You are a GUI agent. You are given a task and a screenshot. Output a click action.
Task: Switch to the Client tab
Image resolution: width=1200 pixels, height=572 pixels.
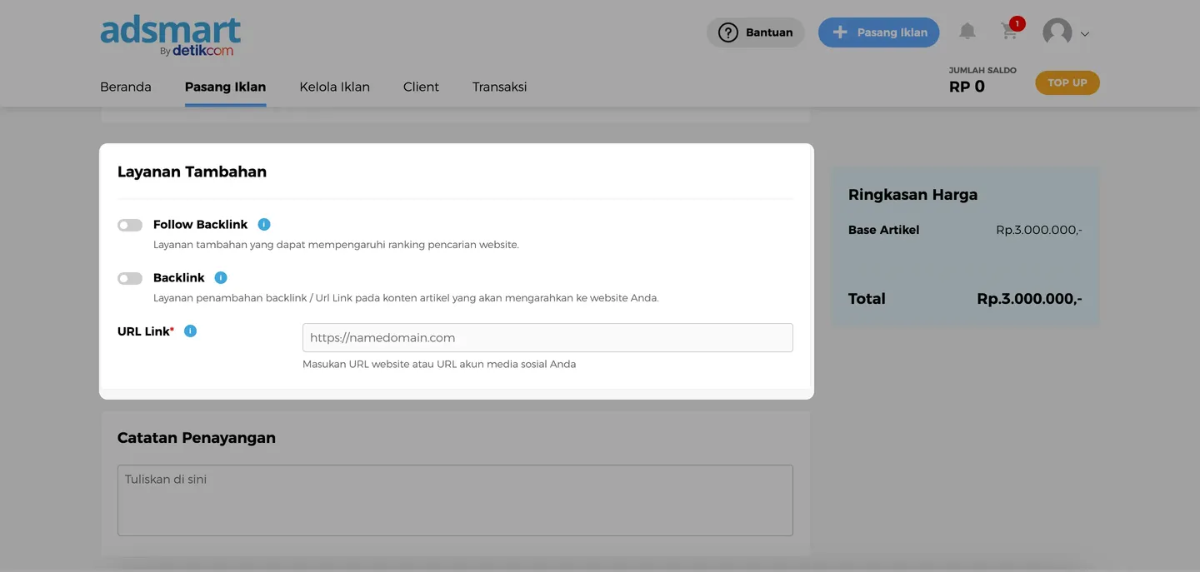(421, 87)
